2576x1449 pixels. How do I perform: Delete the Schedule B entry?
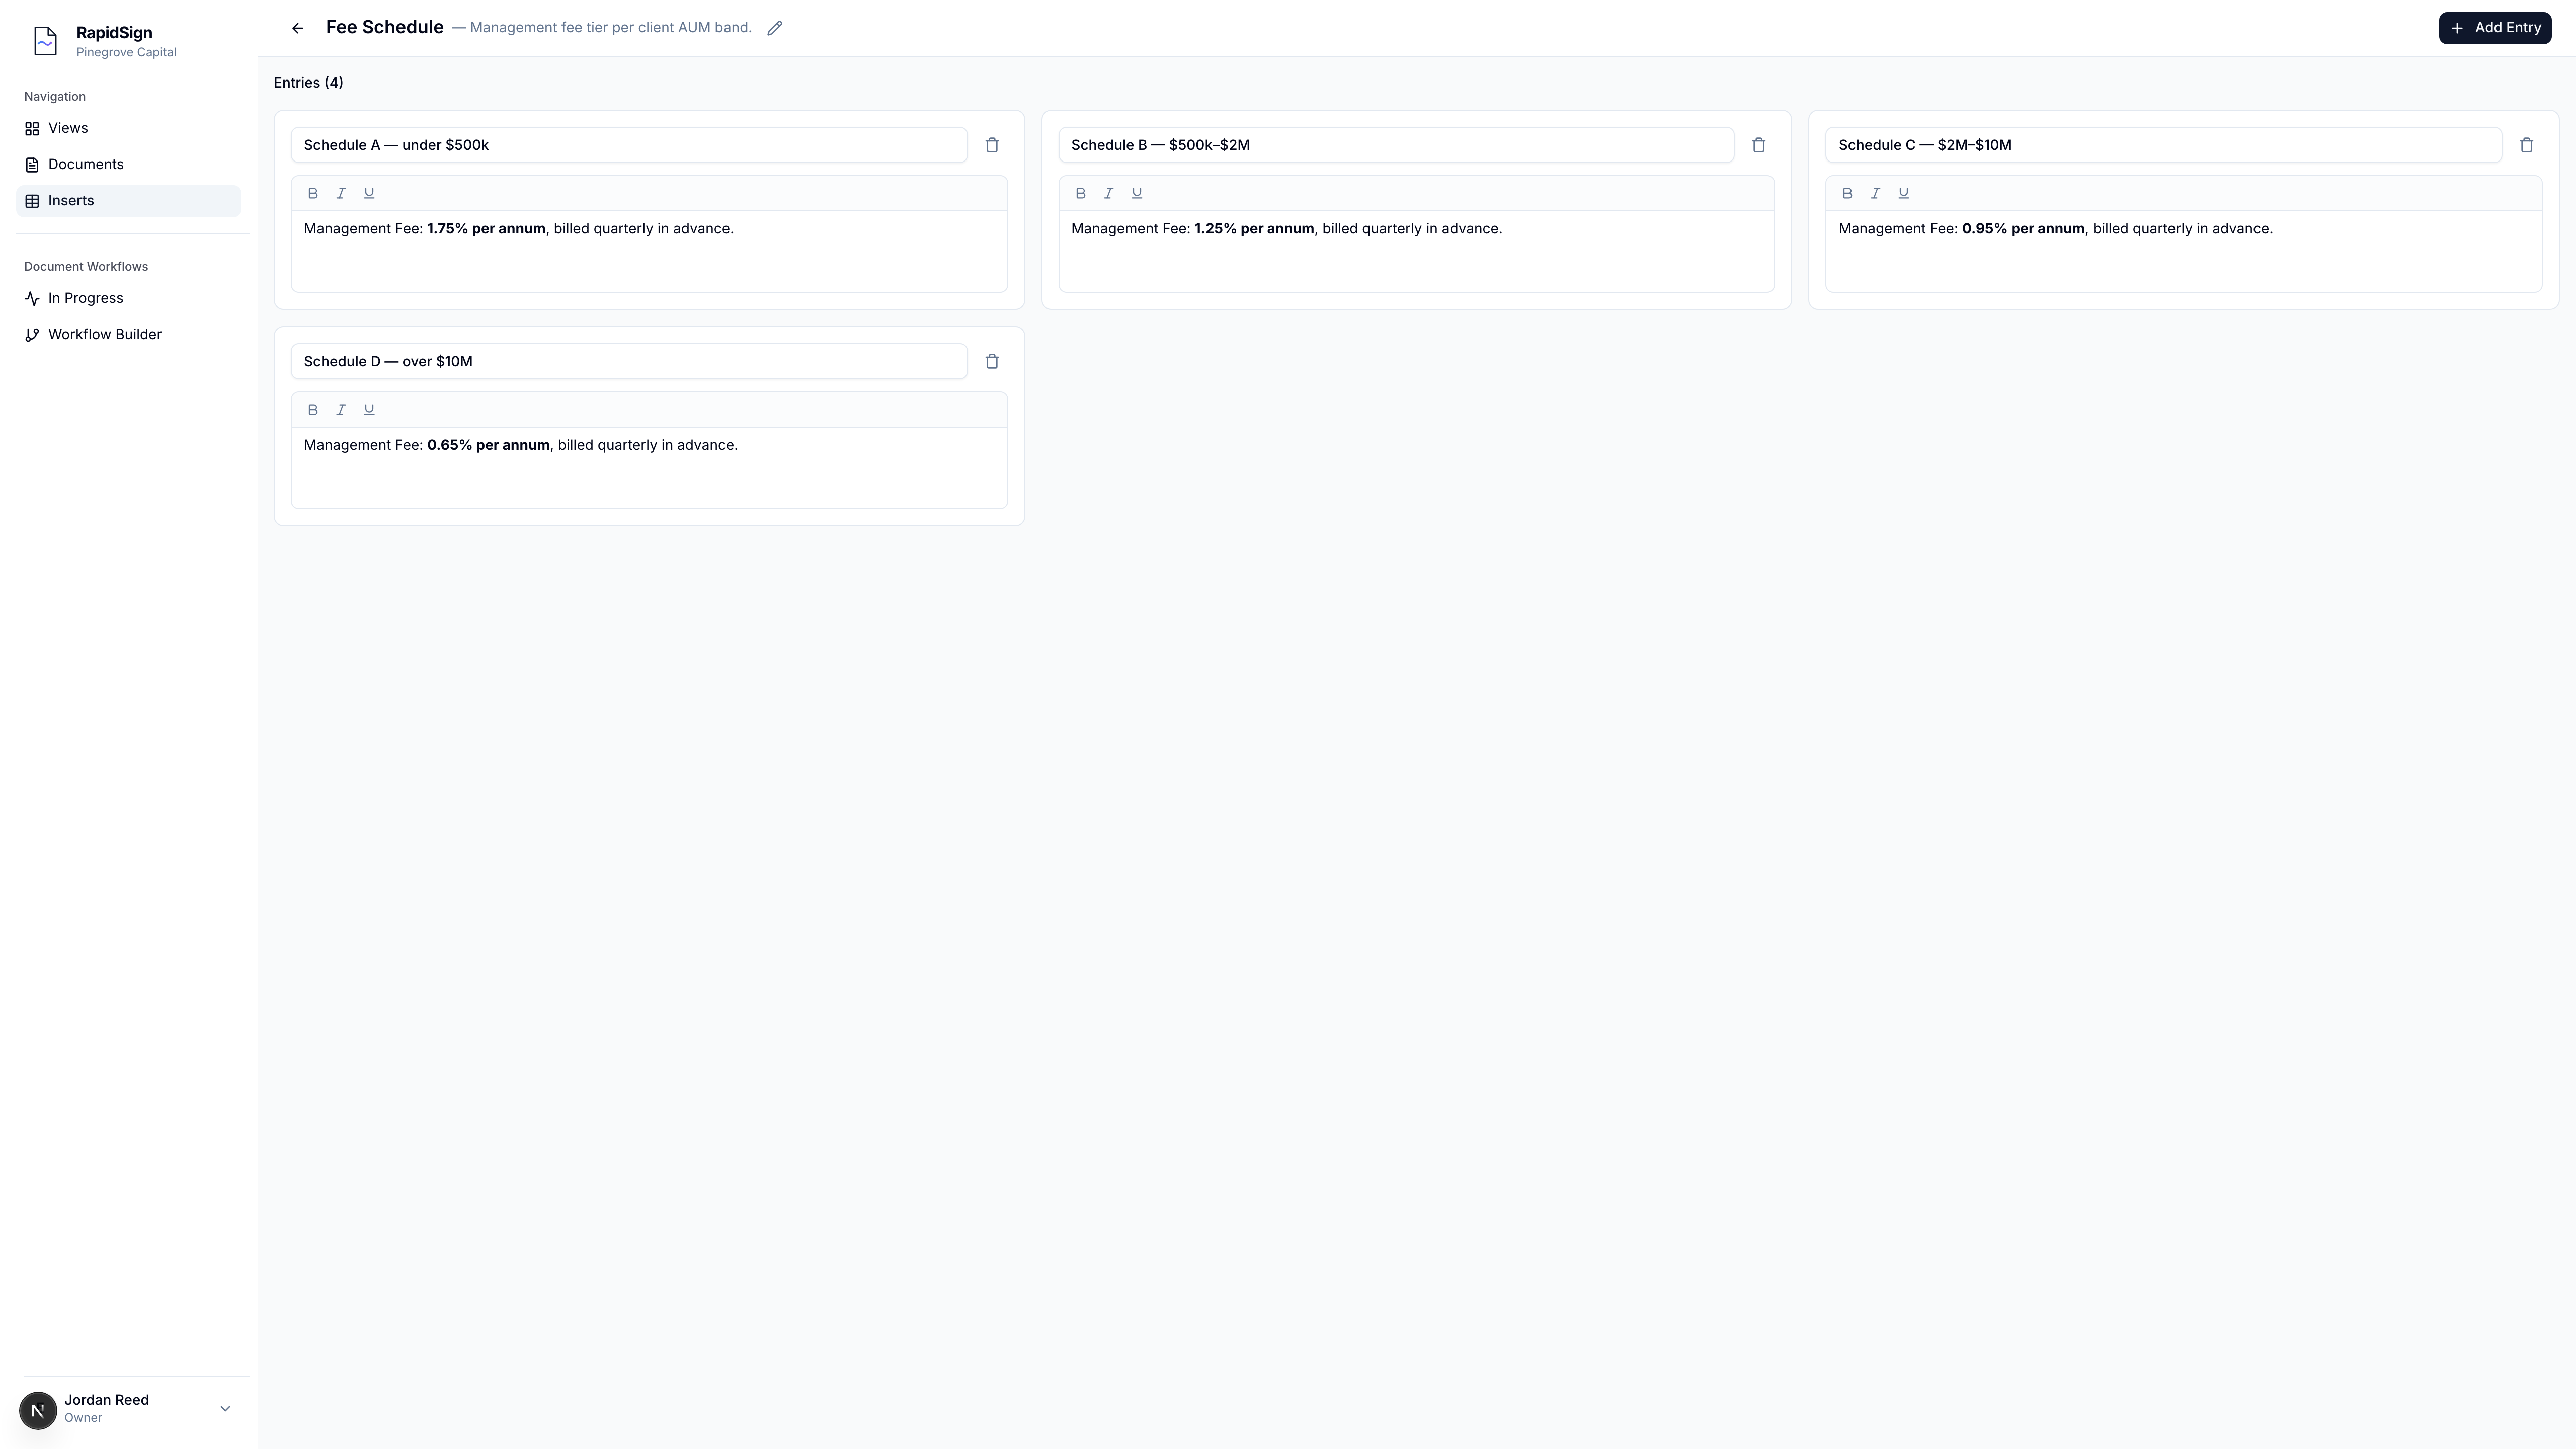[x=1759, y=145]
